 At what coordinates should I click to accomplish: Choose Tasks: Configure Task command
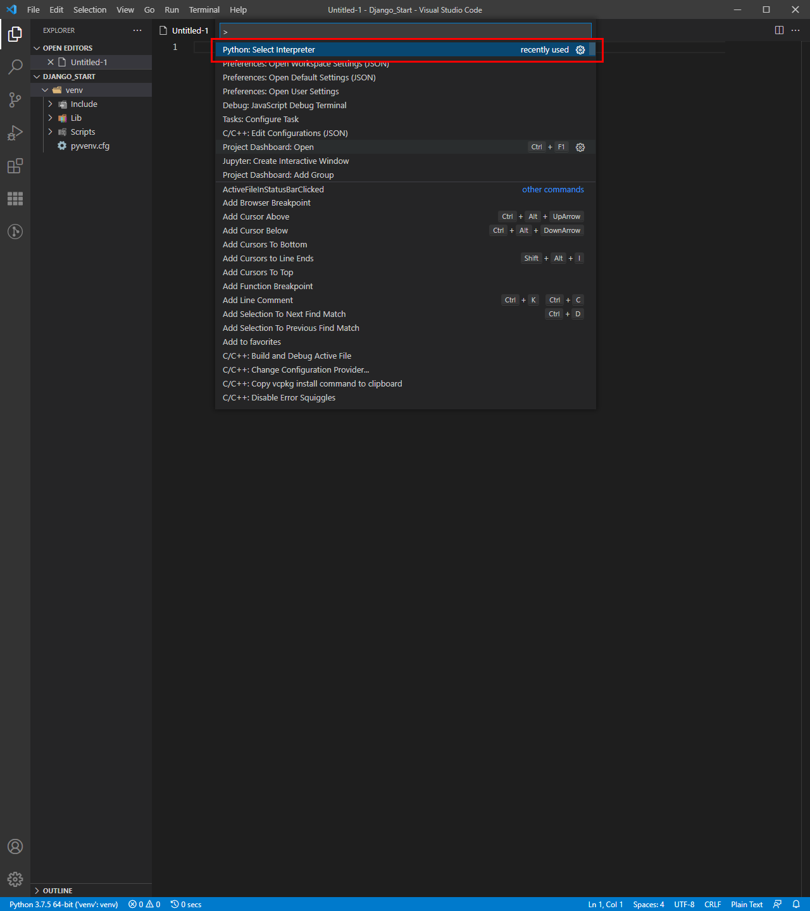coord(406,120)
